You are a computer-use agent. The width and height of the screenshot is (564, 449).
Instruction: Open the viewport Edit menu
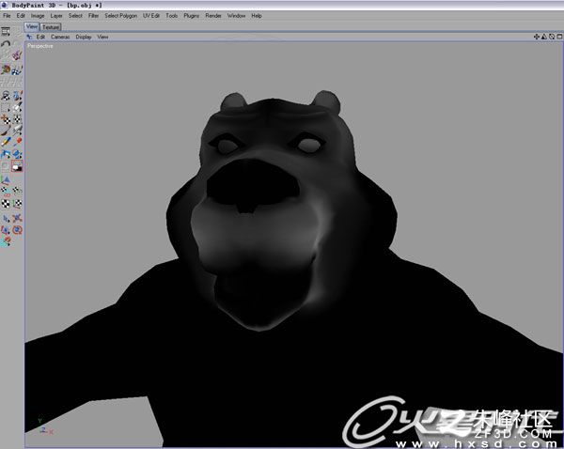[x=40, y=37]
